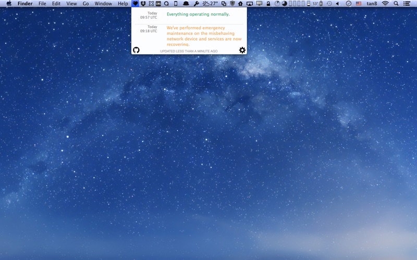Open the LNG menu bar icon
This screenshot has width=417, height=260.
158,4
